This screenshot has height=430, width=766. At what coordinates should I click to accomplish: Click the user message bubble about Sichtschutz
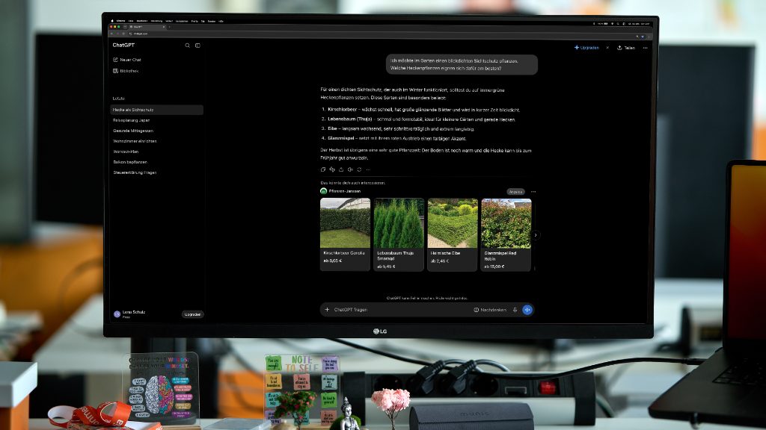pos(462,64)
